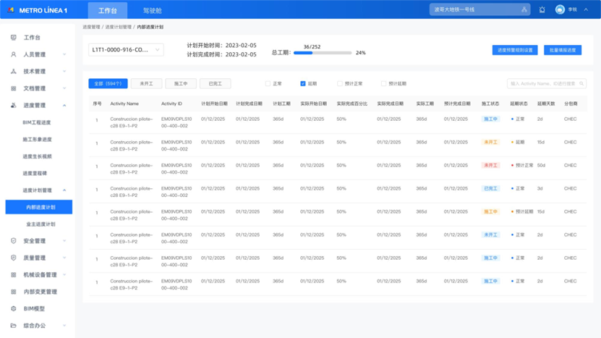Open BIM工程进度 in sidebar
Image resolution: width=601 pixels, height=338 pixels.
[37, 122]
